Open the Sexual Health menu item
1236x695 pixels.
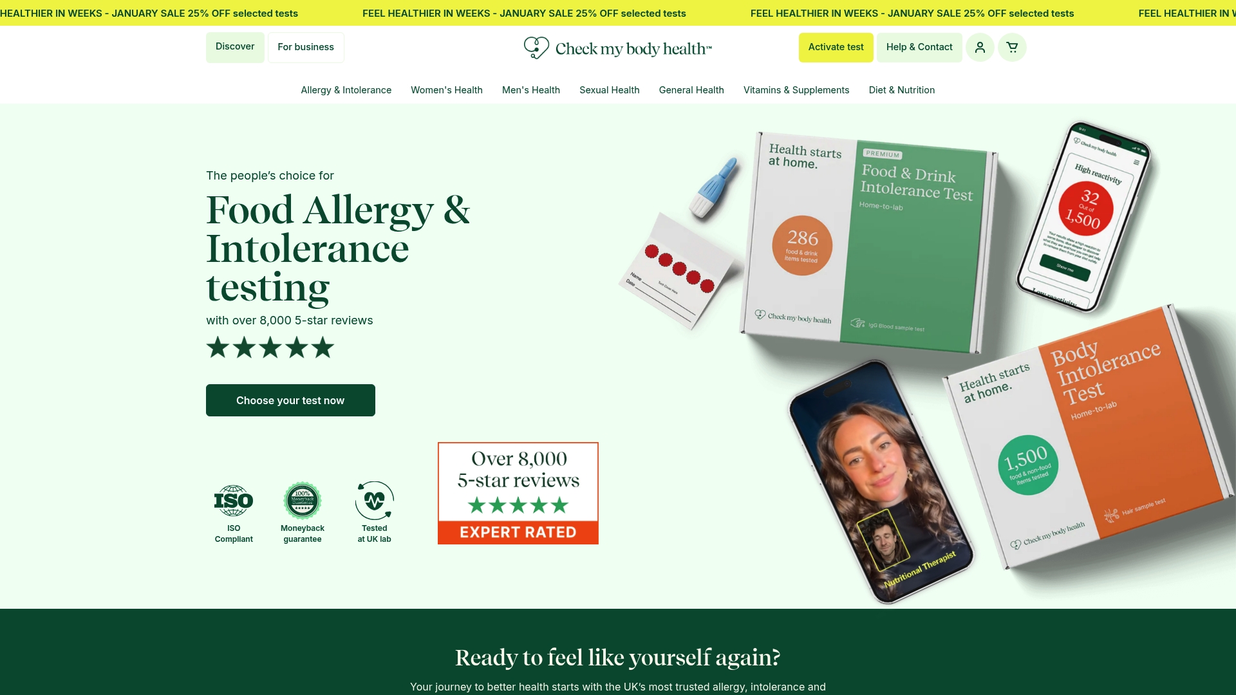pos(610,90)
